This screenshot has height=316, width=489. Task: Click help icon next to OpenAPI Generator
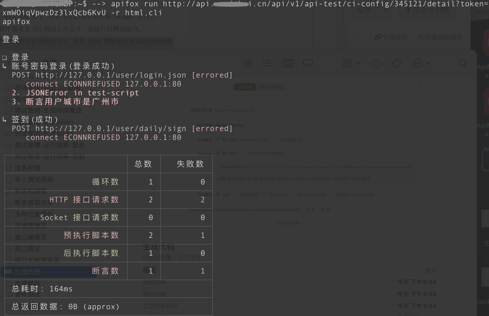pyautogui.click(x=253, y=110)
